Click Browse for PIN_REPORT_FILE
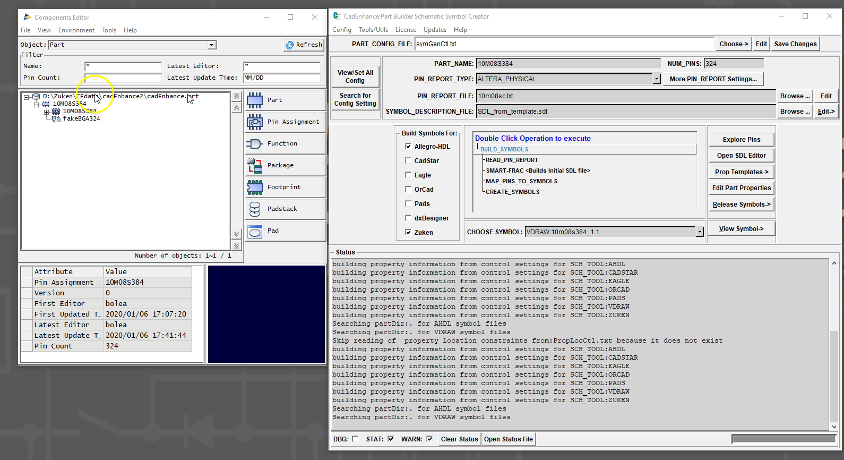Screen dimensions: 844x460 click(x=795, y=96)
